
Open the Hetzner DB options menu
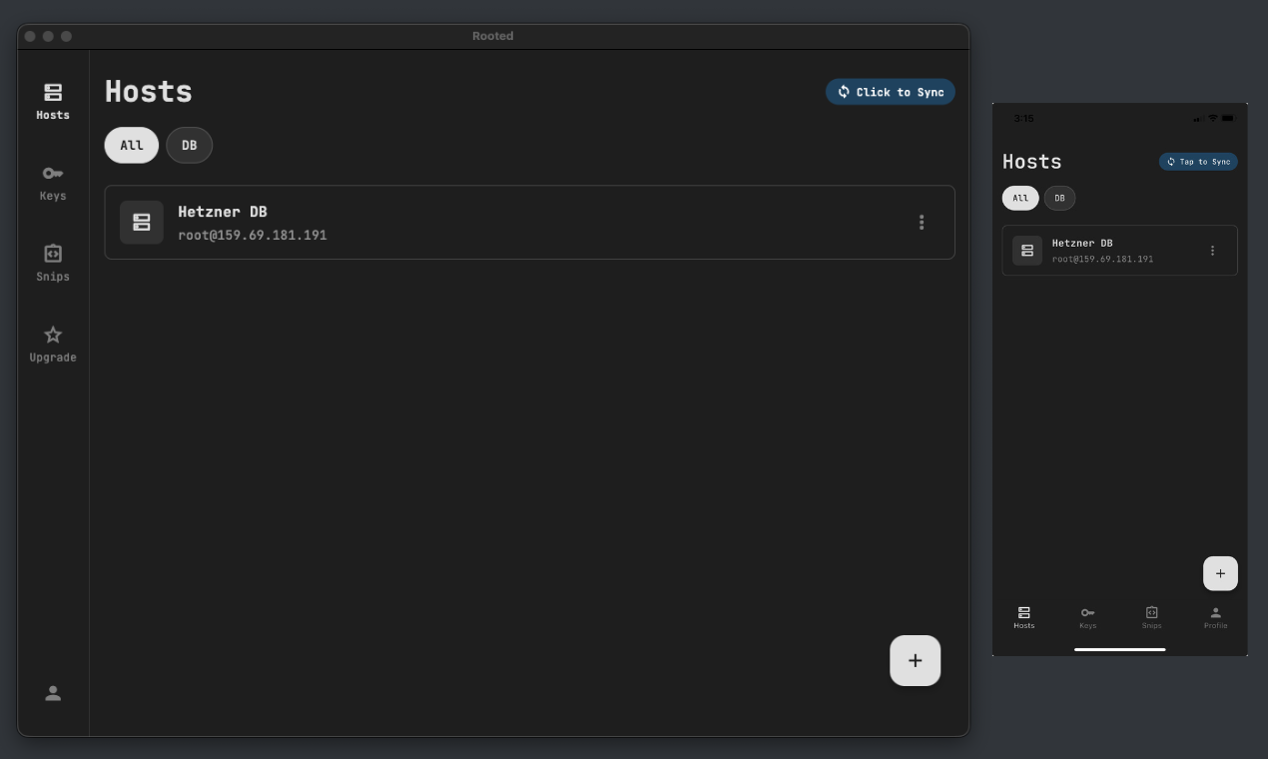(x=922, y=222)
